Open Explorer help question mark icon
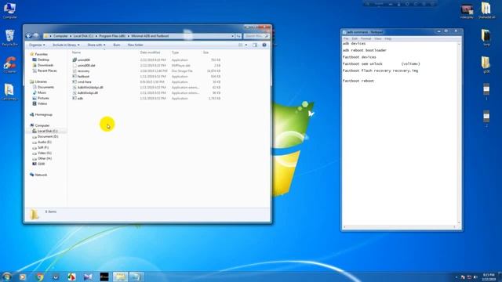The width and height of the screenshot is (502, 282). click(264, 45)
